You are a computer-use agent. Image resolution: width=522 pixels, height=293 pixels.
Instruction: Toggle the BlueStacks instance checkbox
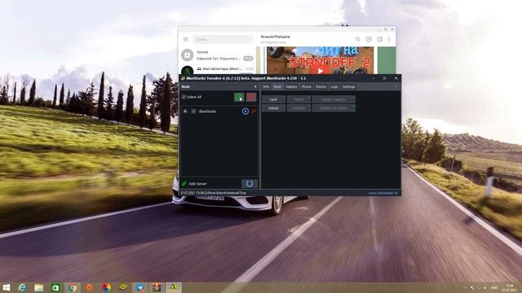(x=193, y=112)
